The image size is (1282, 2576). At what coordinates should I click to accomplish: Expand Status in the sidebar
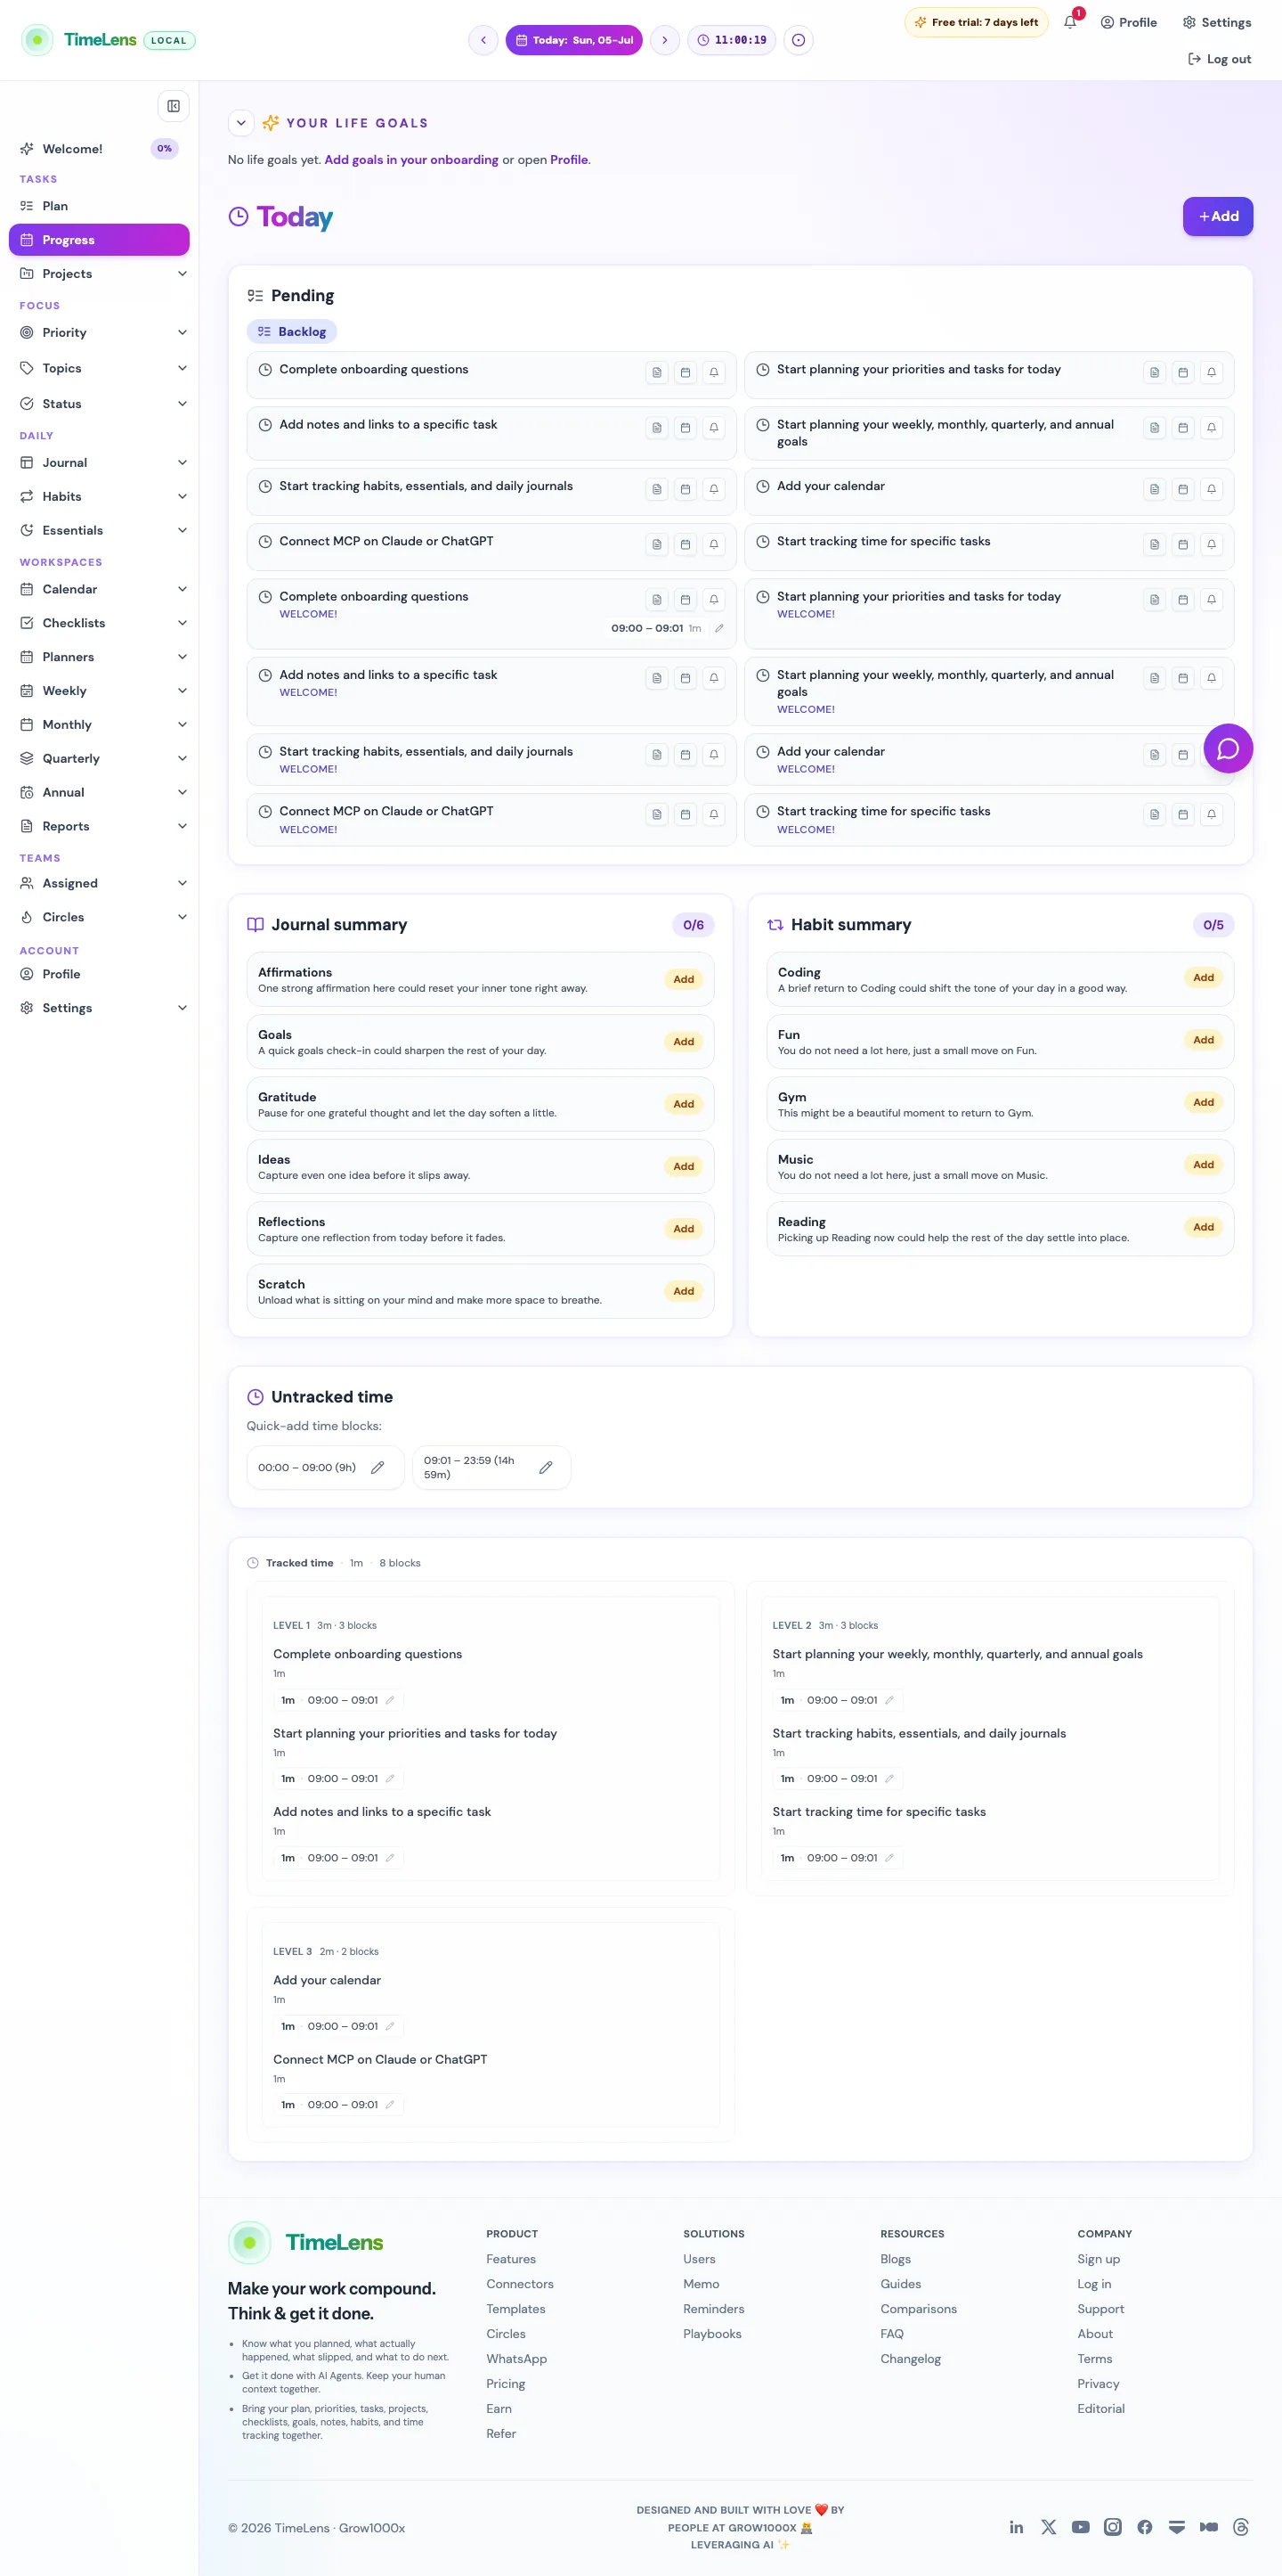pos(182,404)
